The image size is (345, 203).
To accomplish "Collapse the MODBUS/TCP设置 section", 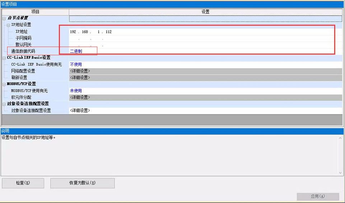I will pos(4,84).
